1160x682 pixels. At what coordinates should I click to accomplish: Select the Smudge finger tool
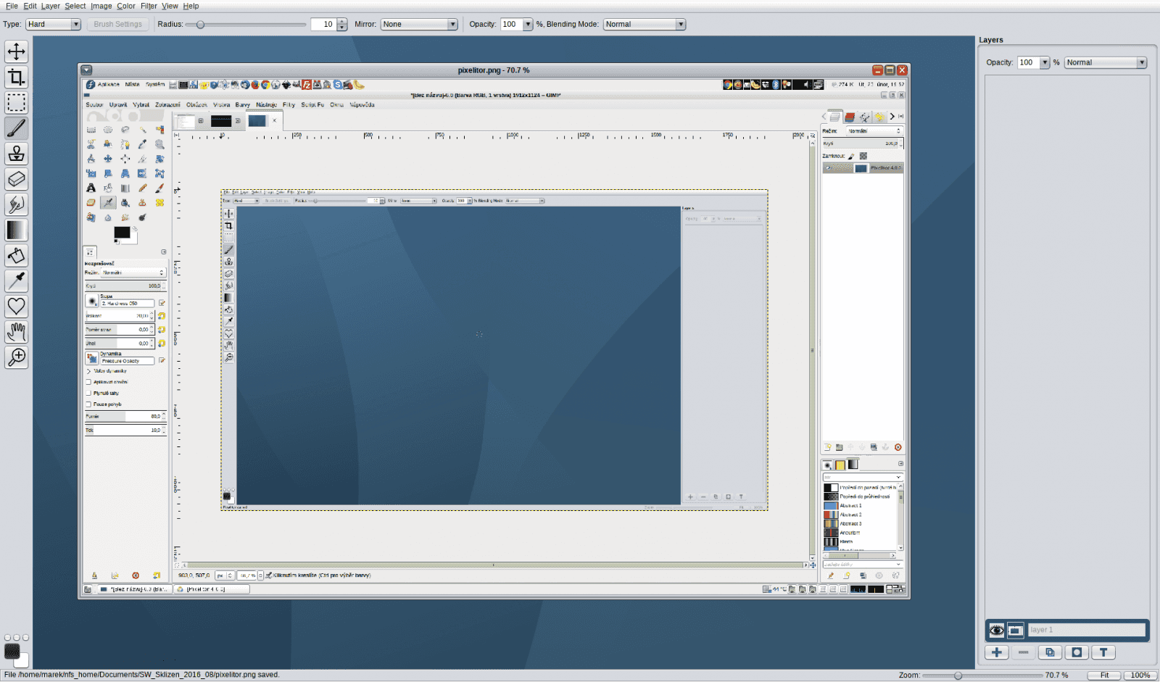click(x=16, y=204)
